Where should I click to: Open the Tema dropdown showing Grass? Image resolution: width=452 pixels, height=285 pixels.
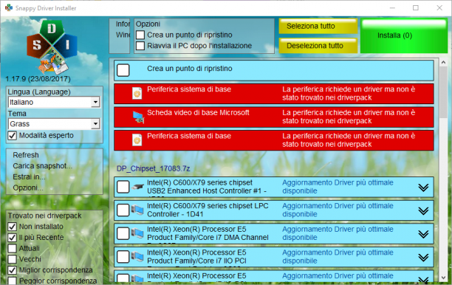(54, 124)
